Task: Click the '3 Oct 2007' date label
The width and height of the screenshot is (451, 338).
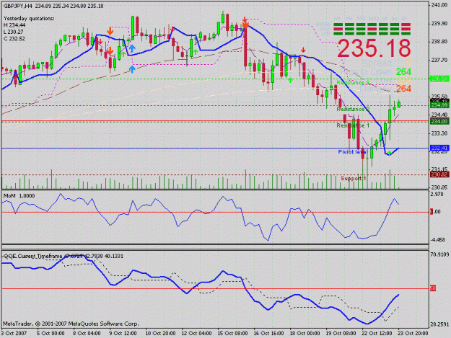Action: [x=14, y=333]
